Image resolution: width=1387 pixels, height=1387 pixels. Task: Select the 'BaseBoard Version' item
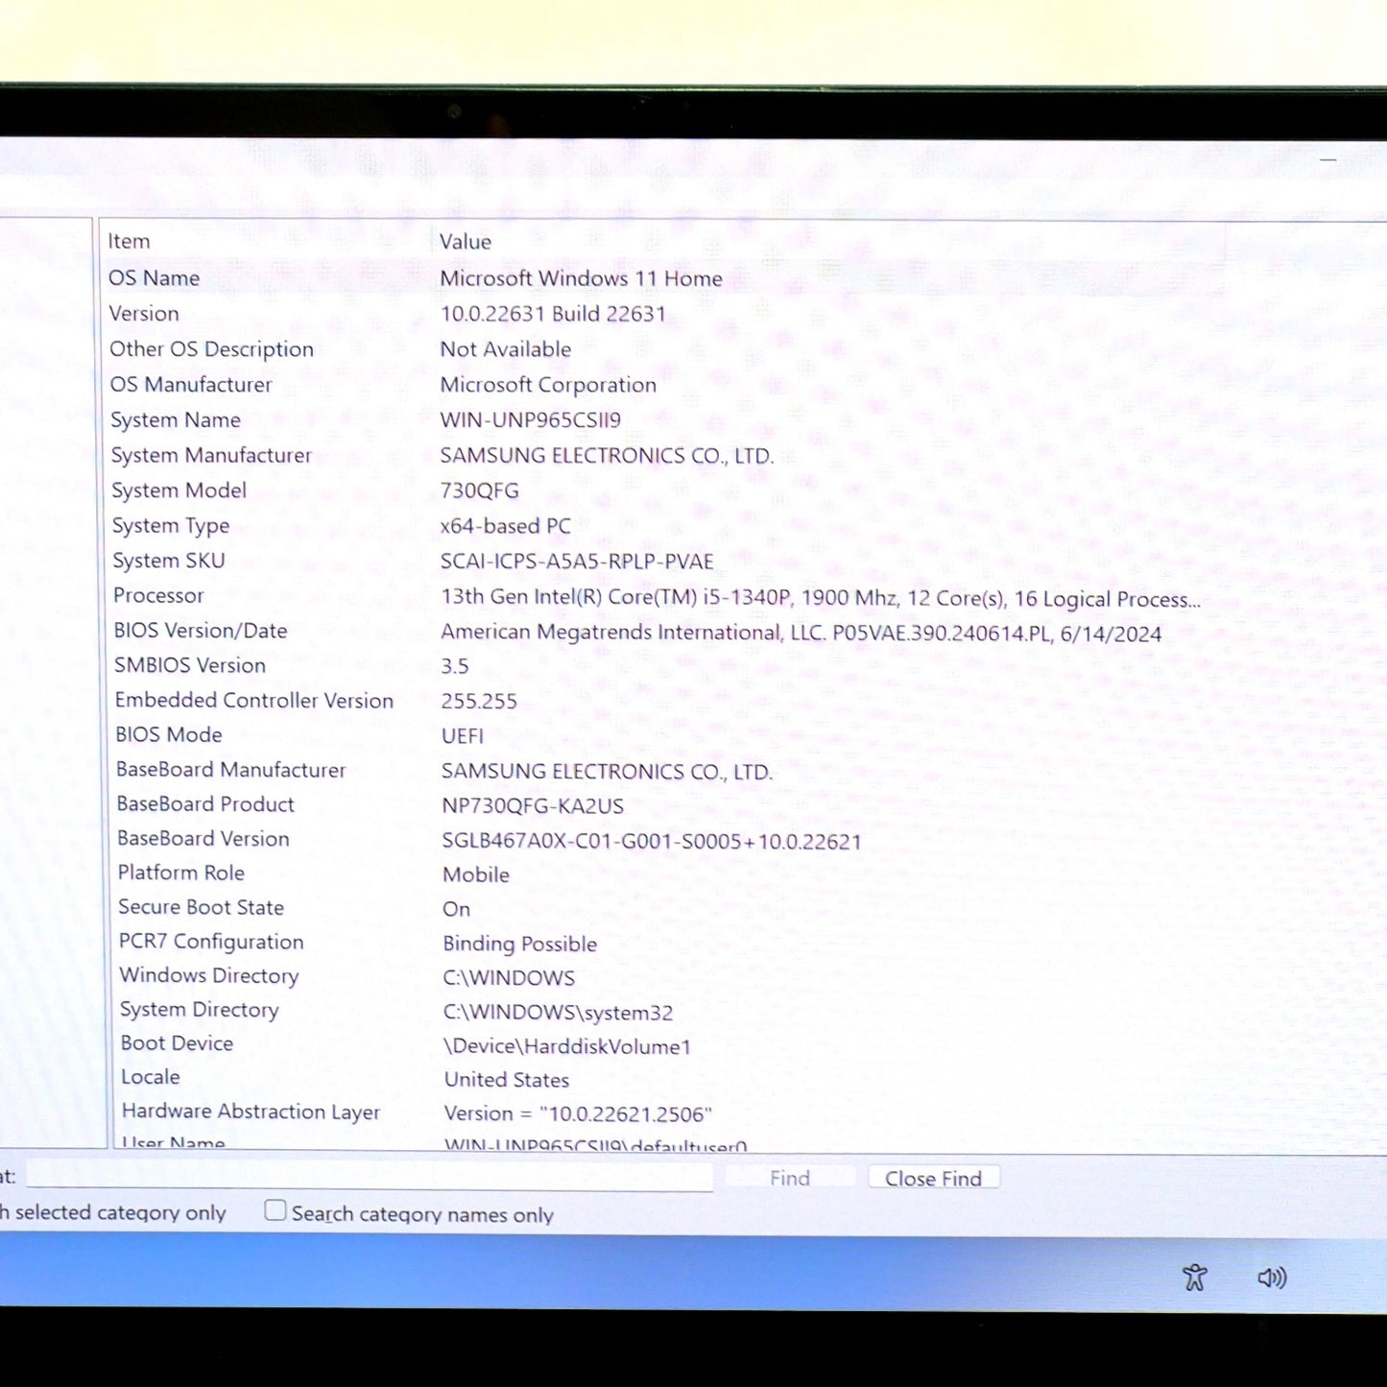point(203,838)
